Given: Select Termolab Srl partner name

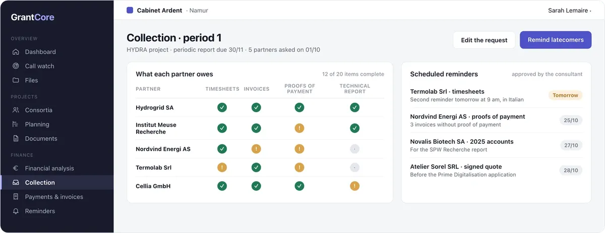Looking at the screenshot, I should [x=154, y=167].
